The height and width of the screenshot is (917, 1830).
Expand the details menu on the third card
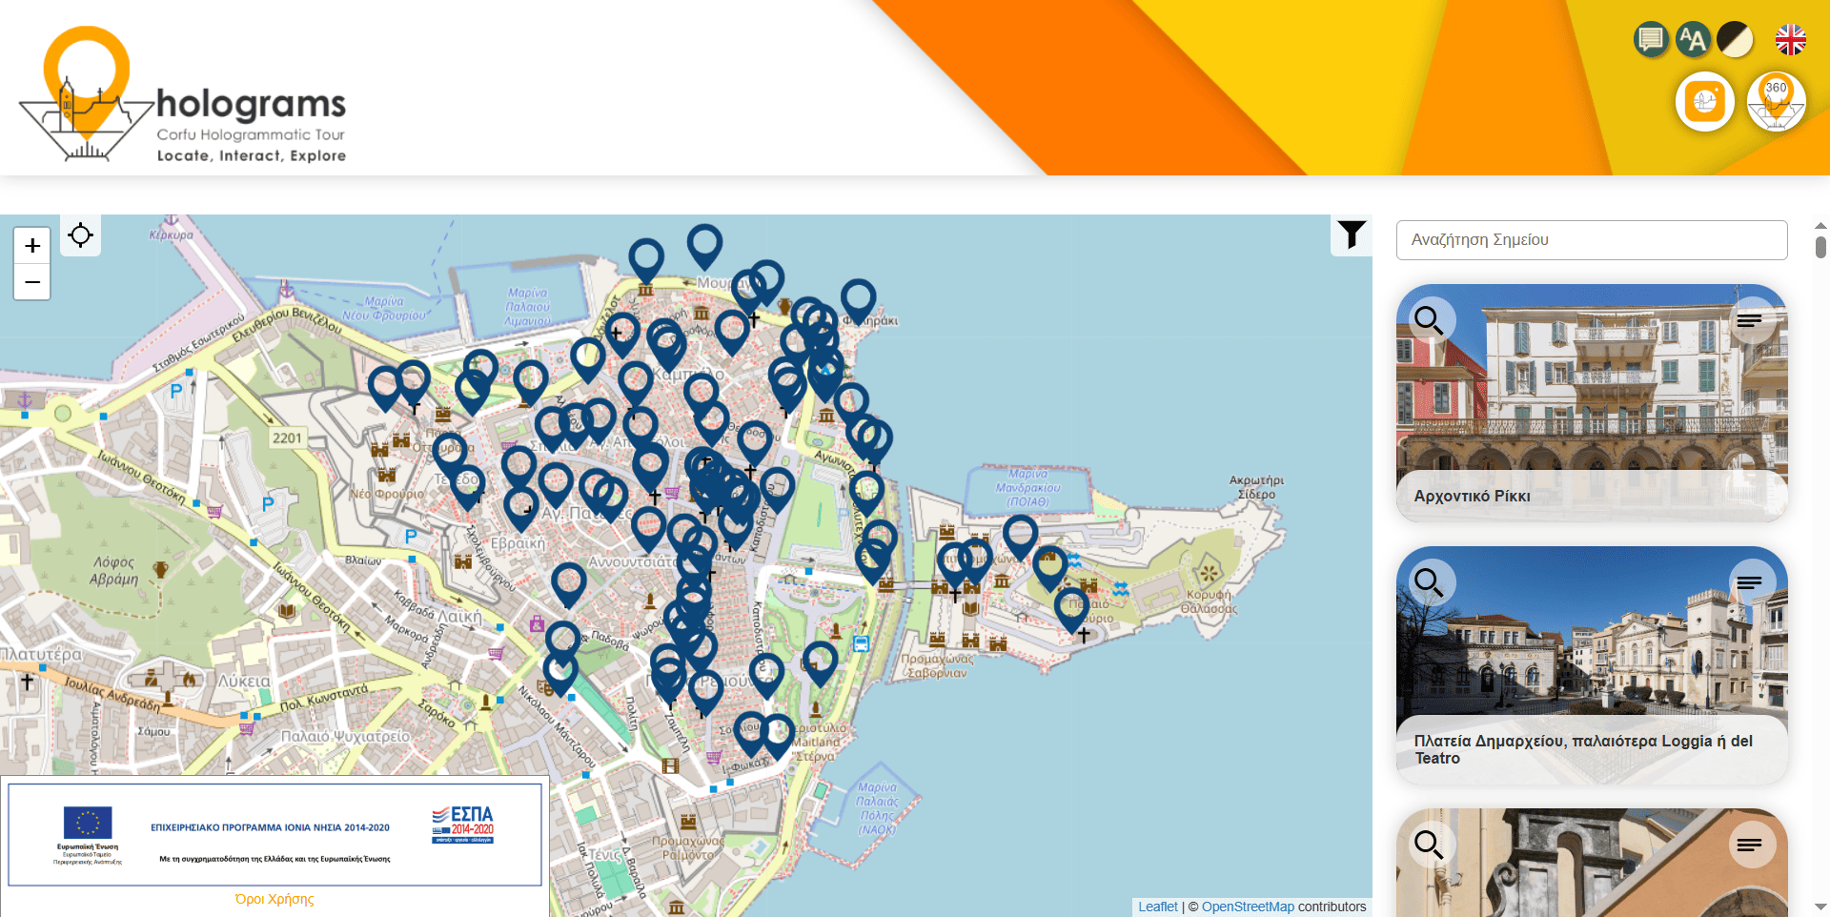pos(1749,845)
